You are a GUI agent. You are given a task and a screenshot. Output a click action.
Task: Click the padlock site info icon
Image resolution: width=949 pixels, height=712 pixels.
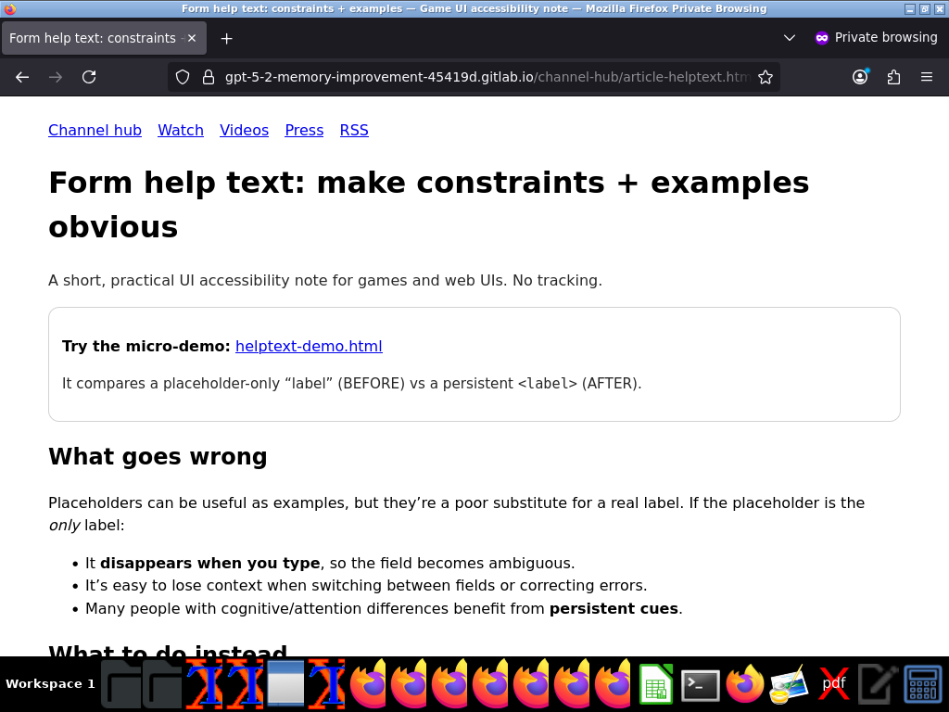click(x=209, y=77)
